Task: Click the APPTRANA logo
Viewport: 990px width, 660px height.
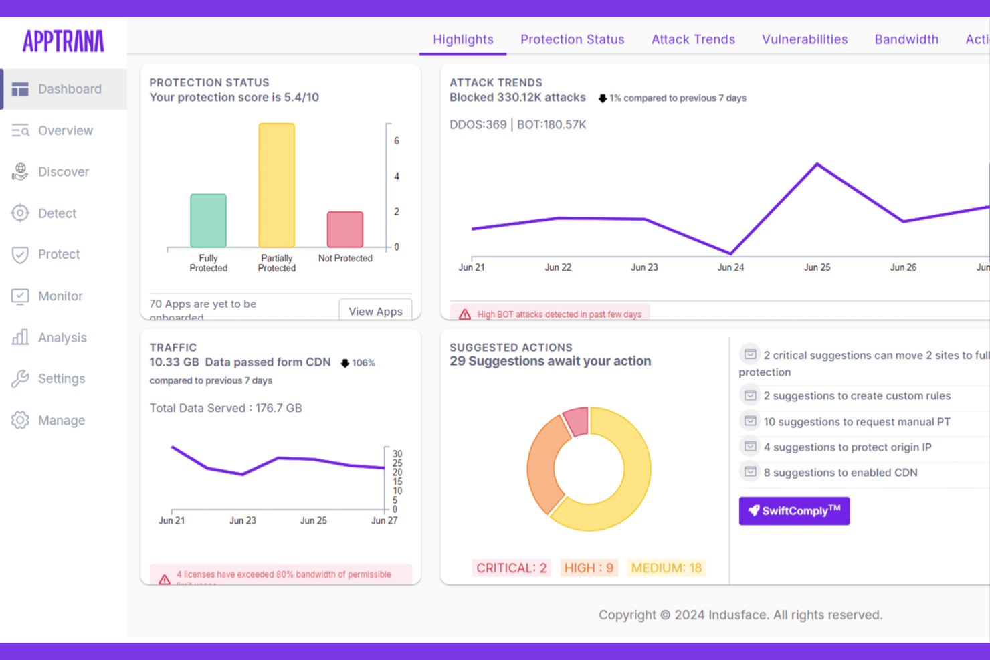Action: click(64, 41)
